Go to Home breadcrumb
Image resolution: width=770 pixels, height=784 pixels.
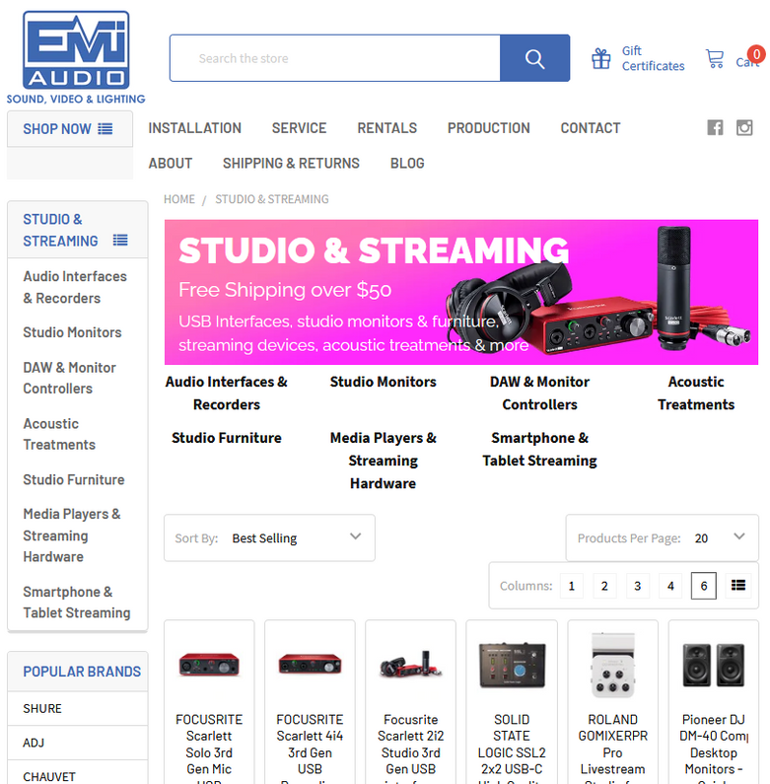click(x=179, y=199)
